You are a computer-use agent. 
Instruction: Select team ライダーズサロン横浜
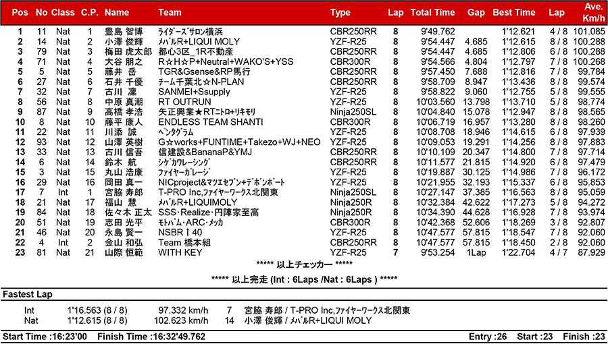191,32
